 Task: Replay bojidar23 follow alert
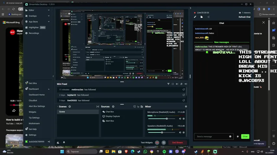click(183, 95)
